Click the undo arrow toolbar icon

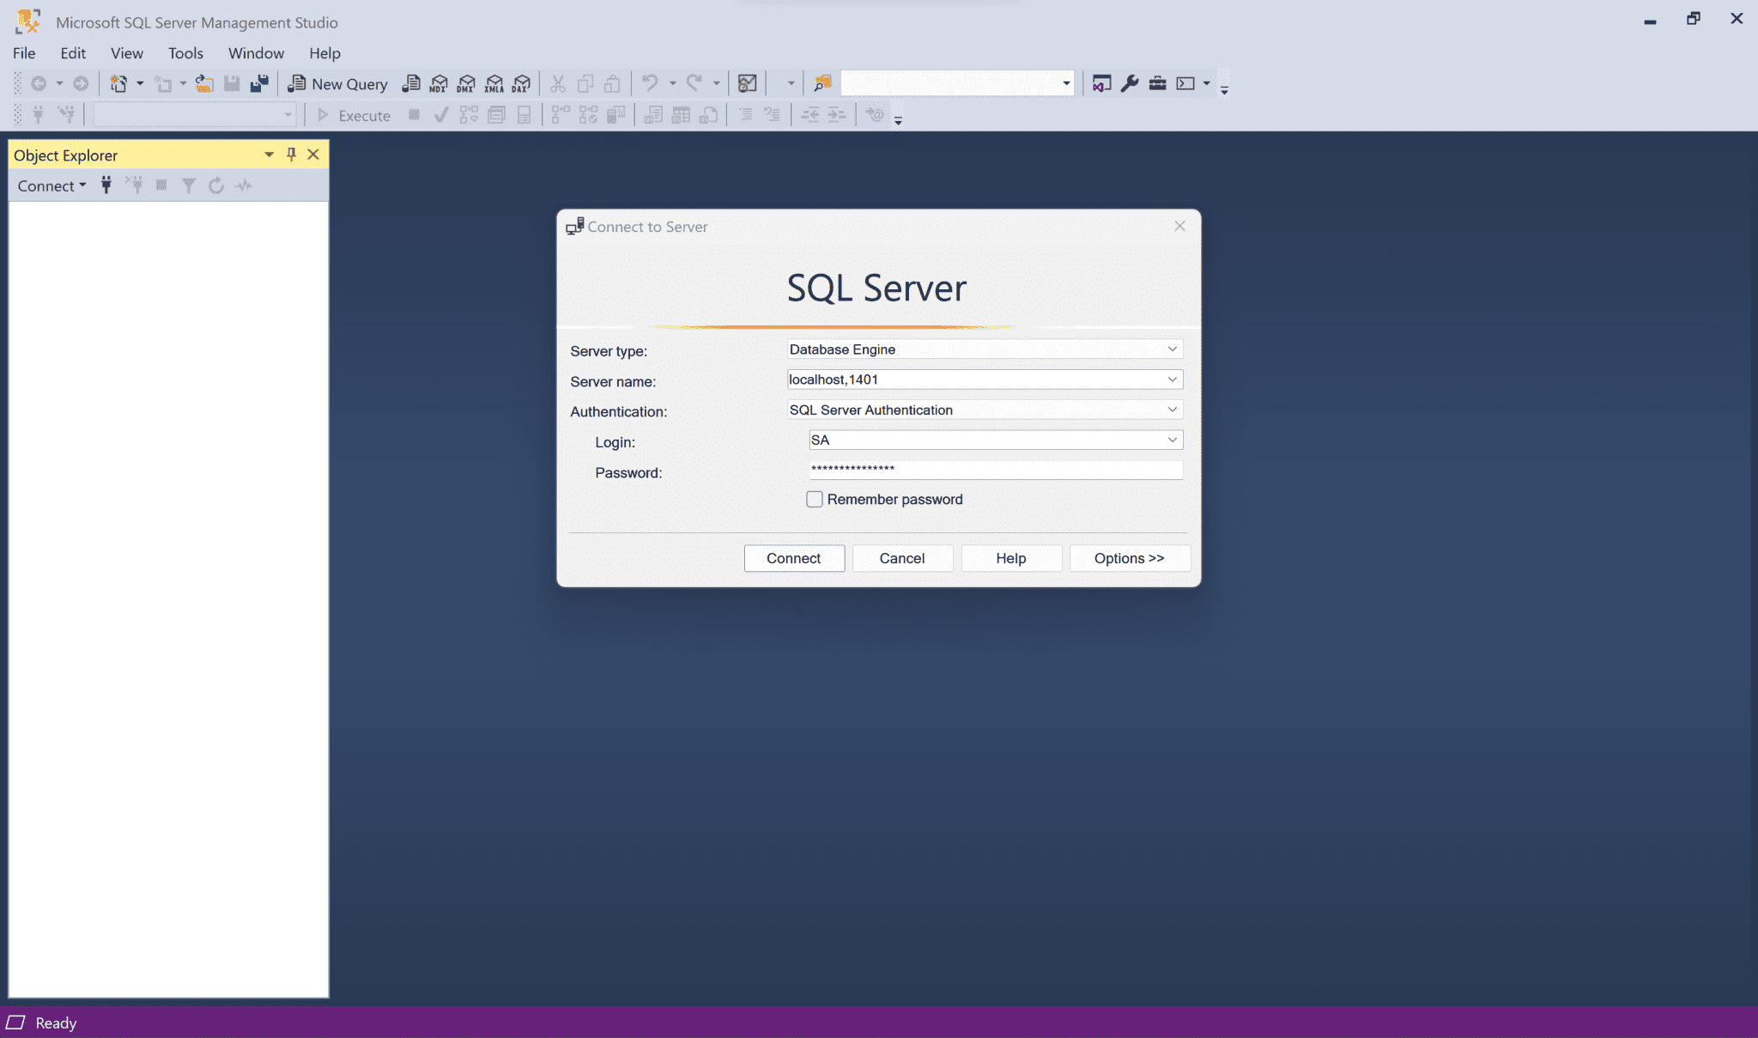click(x=650, y=82)
